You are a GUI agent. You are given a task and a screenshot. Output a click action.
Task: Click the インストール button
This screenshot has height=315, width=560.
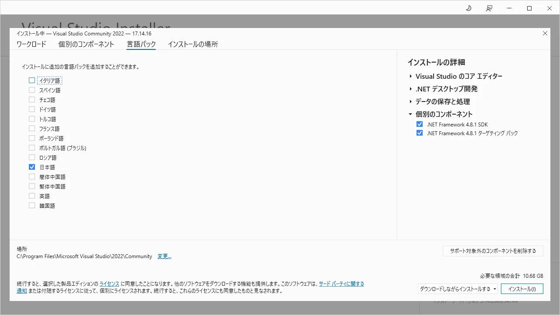(x=522, y=289)
